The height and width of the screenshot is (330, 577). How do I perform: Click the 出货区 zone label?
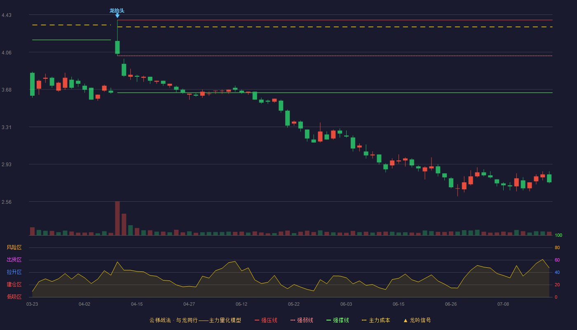(14, 260)
